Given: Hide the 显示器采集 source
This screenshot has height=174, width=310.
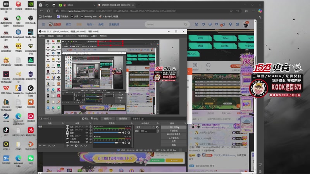Looking at the screenshot, I should point(86,142).
